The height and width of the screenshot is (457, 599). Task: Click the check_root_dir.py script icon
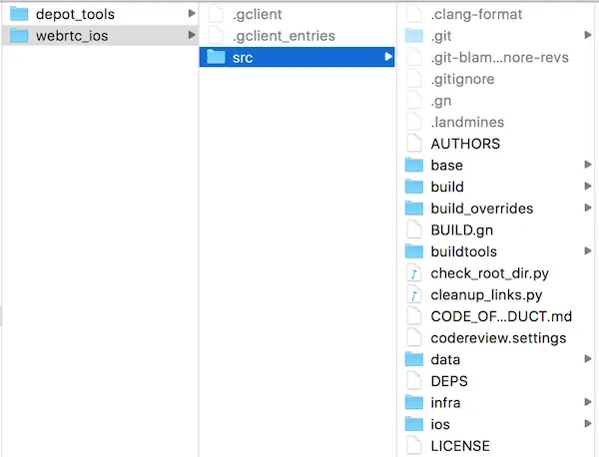[414, 273]
